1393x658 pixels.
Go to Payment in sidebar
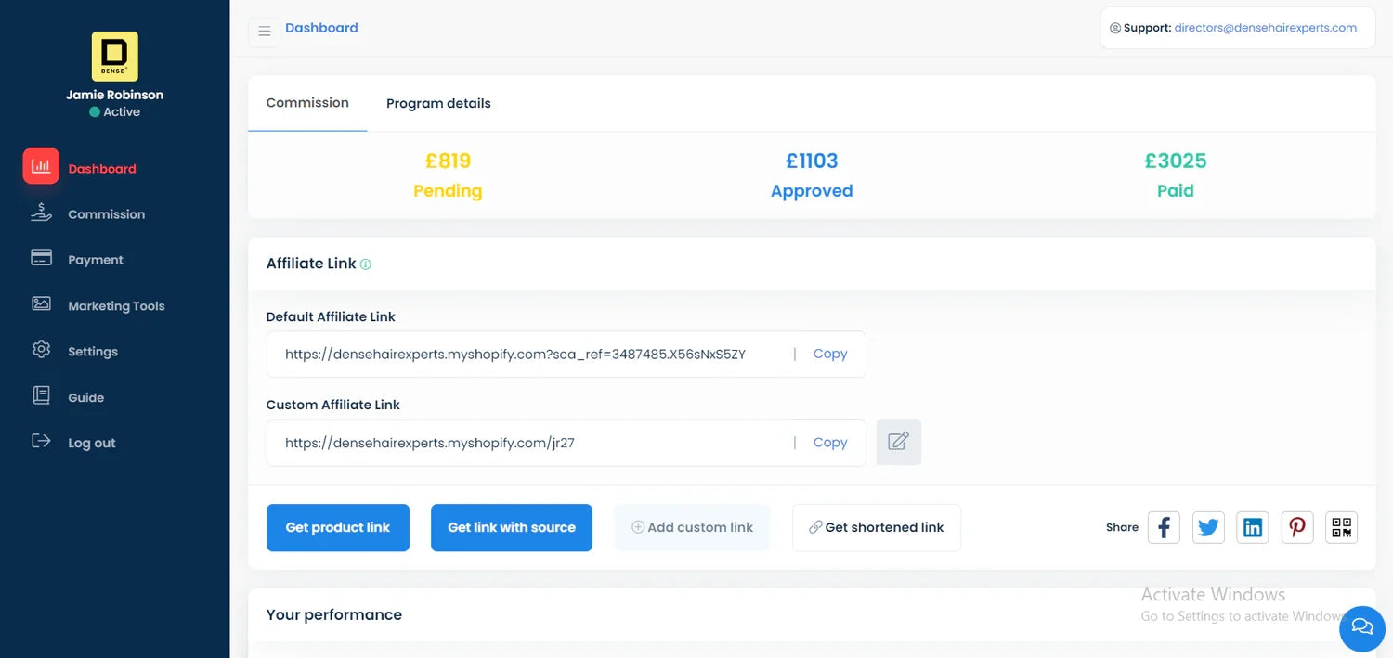[x=95, y=260]
